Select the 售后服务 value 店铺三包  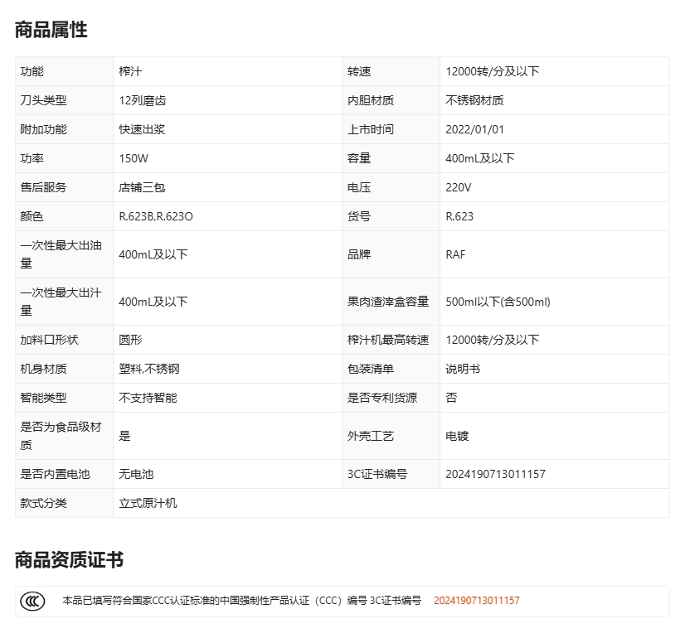coord(142,187)
